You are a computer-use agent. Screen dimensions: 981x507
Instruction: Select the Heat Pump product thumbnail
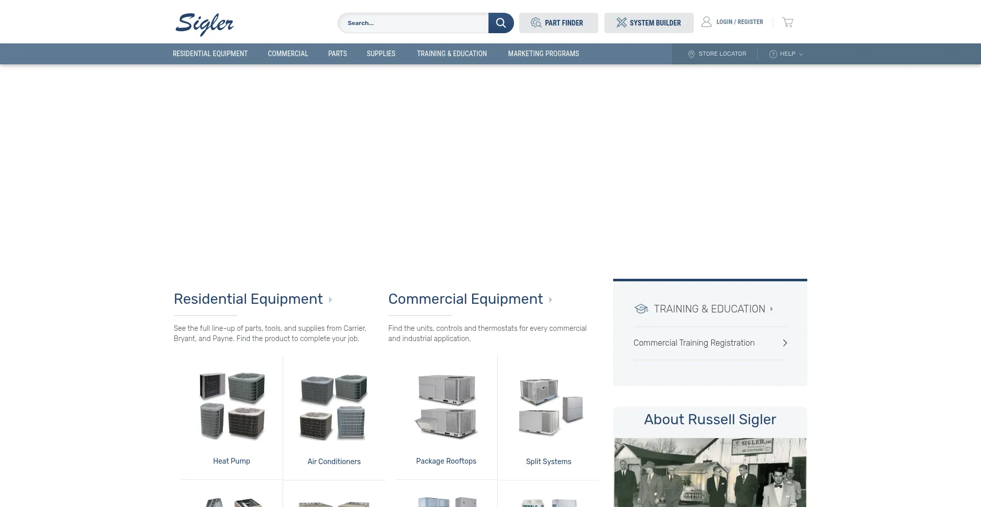pos(232,406)
